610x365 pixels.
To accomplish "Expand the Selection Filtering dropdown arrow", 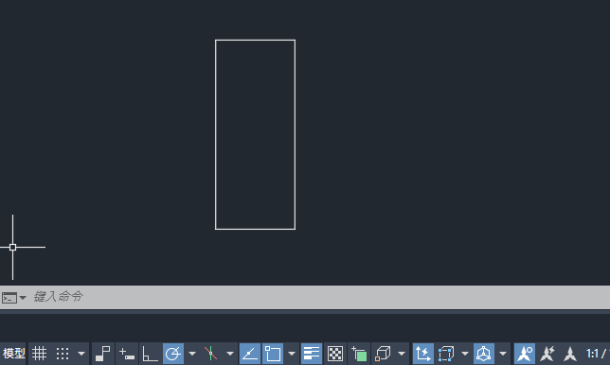I will (465, 354).
